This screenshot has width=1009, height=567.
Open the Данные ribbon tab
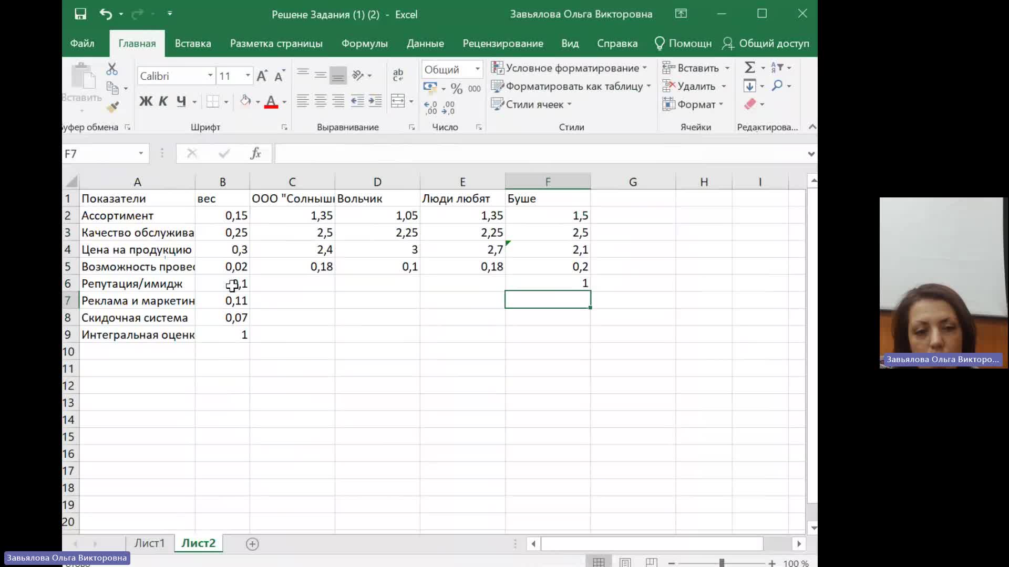[x=425, y=44]
